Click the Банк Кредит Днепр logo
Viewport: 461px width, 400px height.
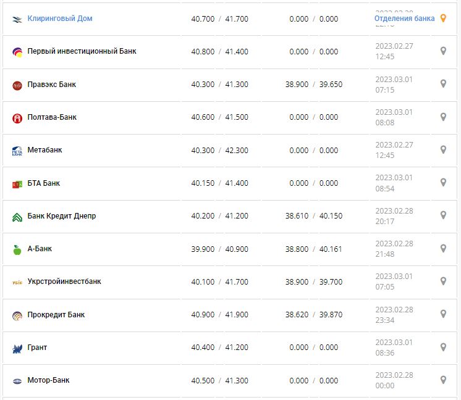point(17,217)
